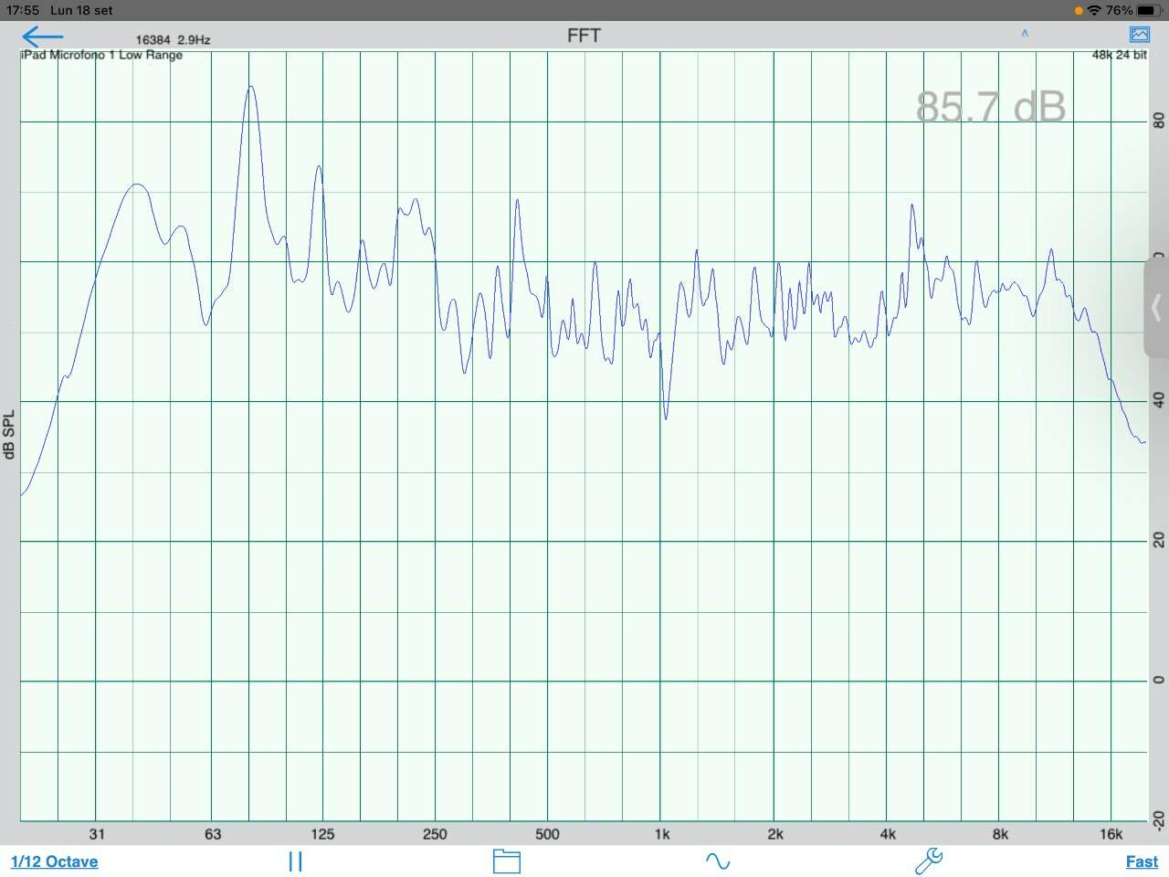The image size is (1169, 877).
Task: Tap the Wi-Fi status icon
Action: tap(1094, 10)
